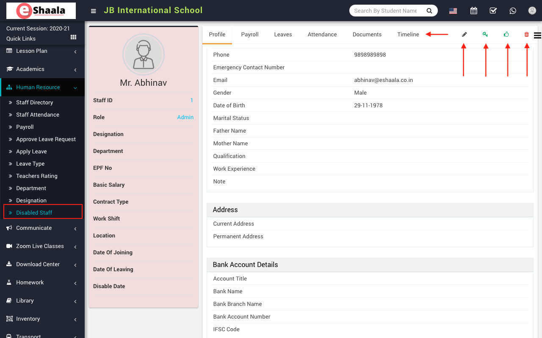Viewport: 542px width, 338px height.
Task: Click the green key change password icon
Action: click(485, 35)
